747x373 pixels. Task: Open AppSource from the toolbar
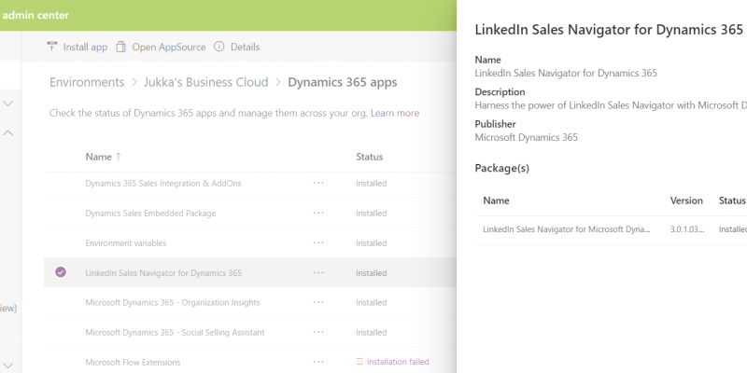click(169, 48)
